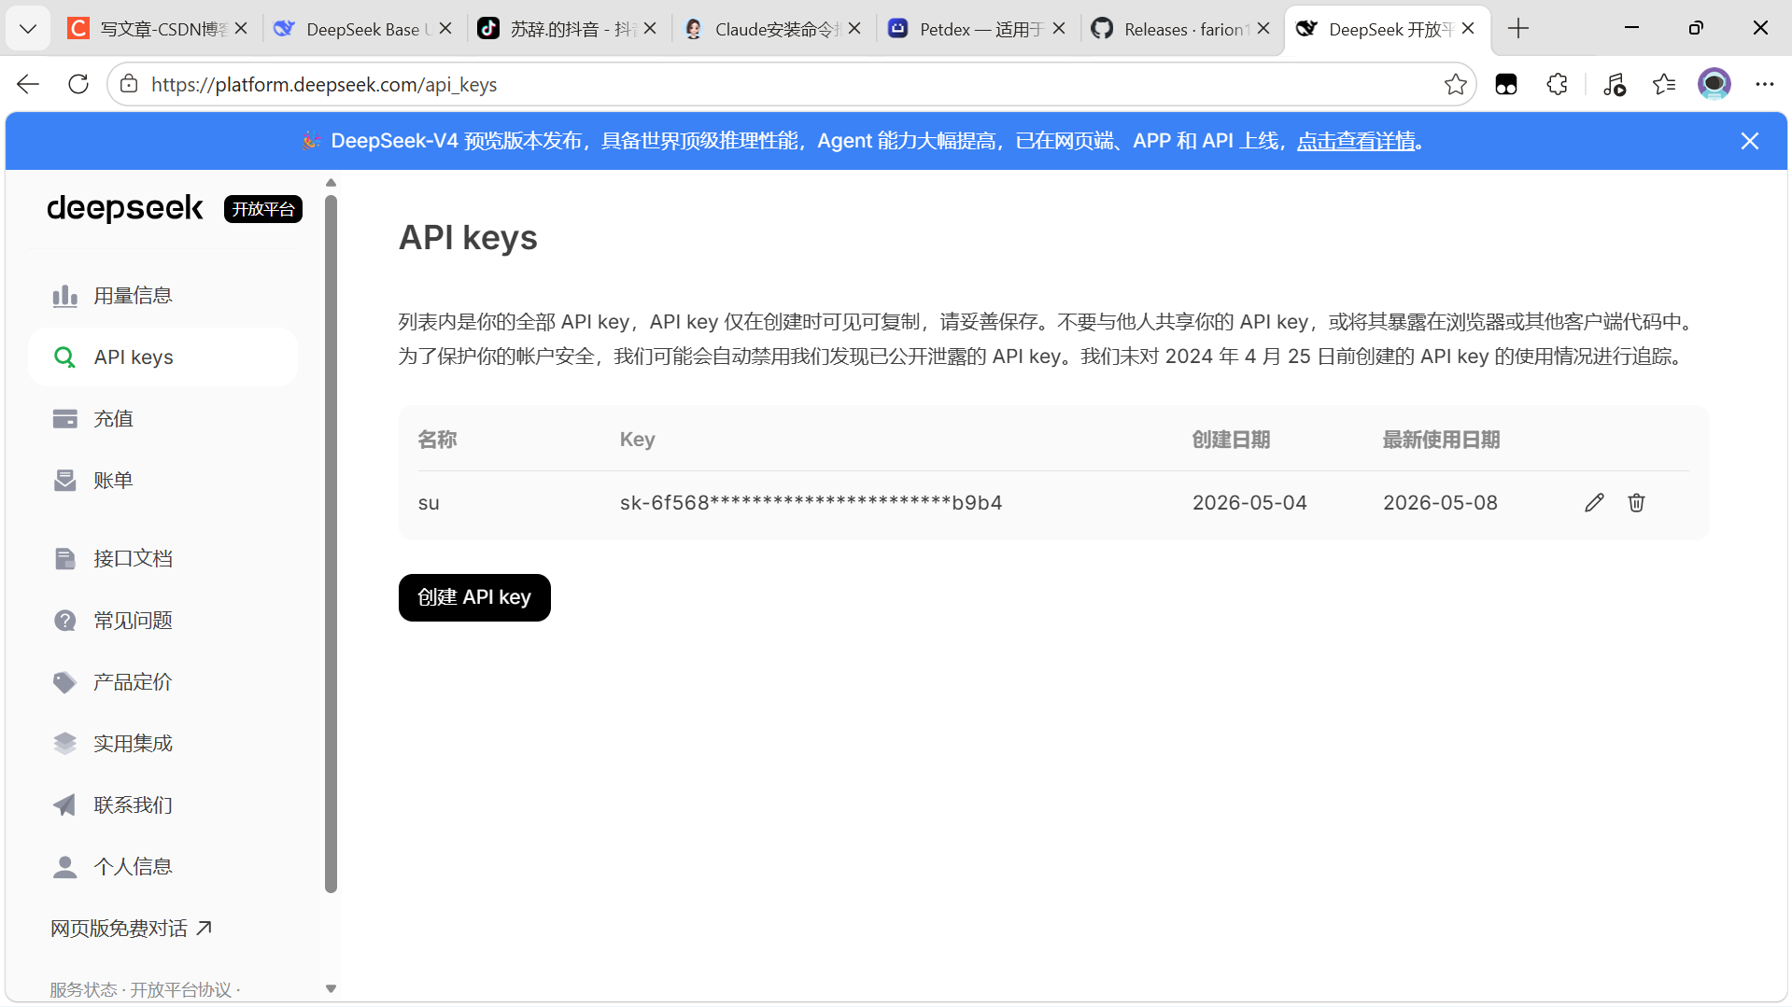The height and width of the screenshot is (1007, 1792).
Task: Open 账单 billing page
Action: pos(163,481)
